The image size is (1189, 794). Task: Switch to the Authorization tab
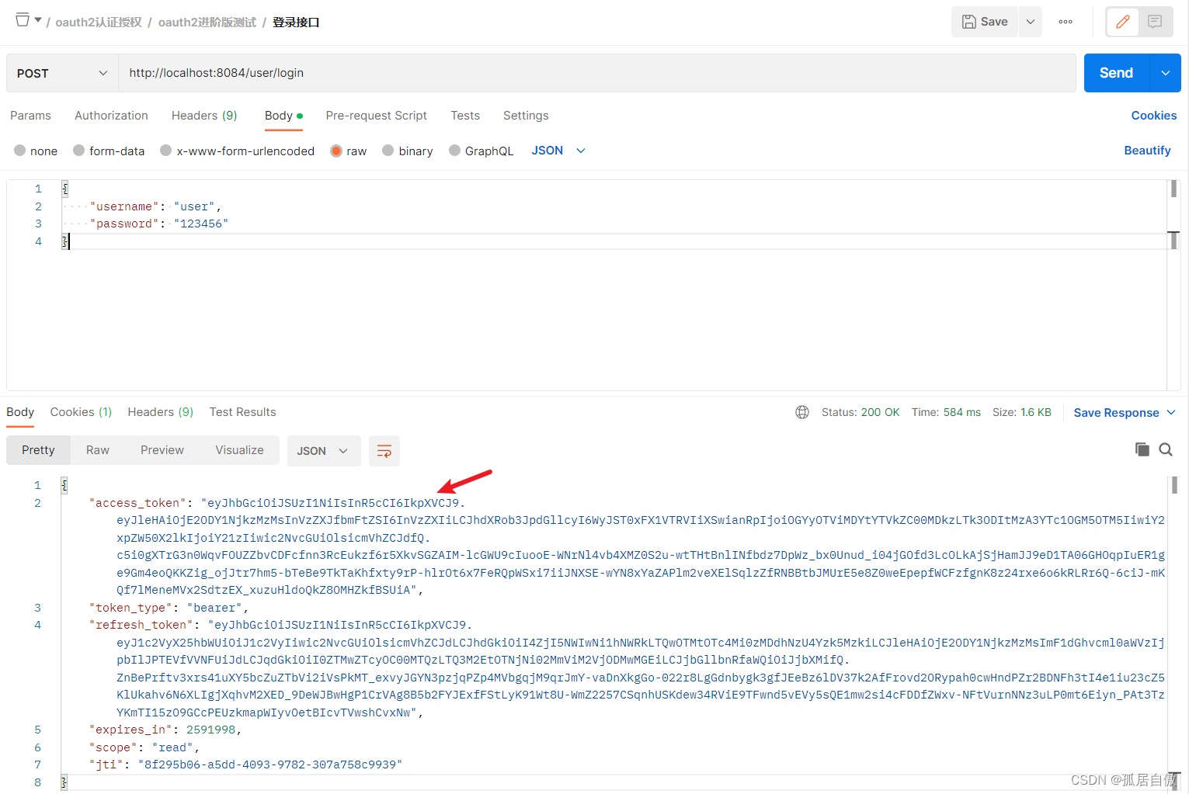[111, 116]
